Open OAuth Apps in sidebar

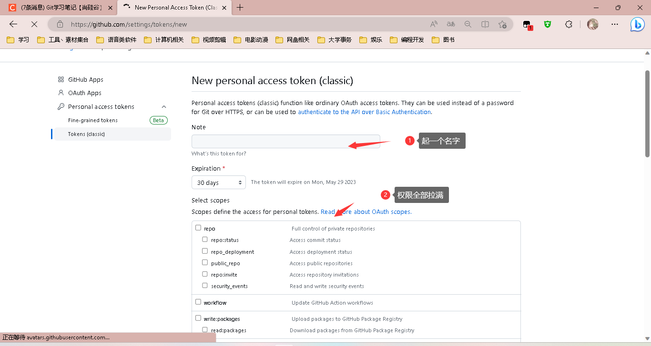click(85, 93)
